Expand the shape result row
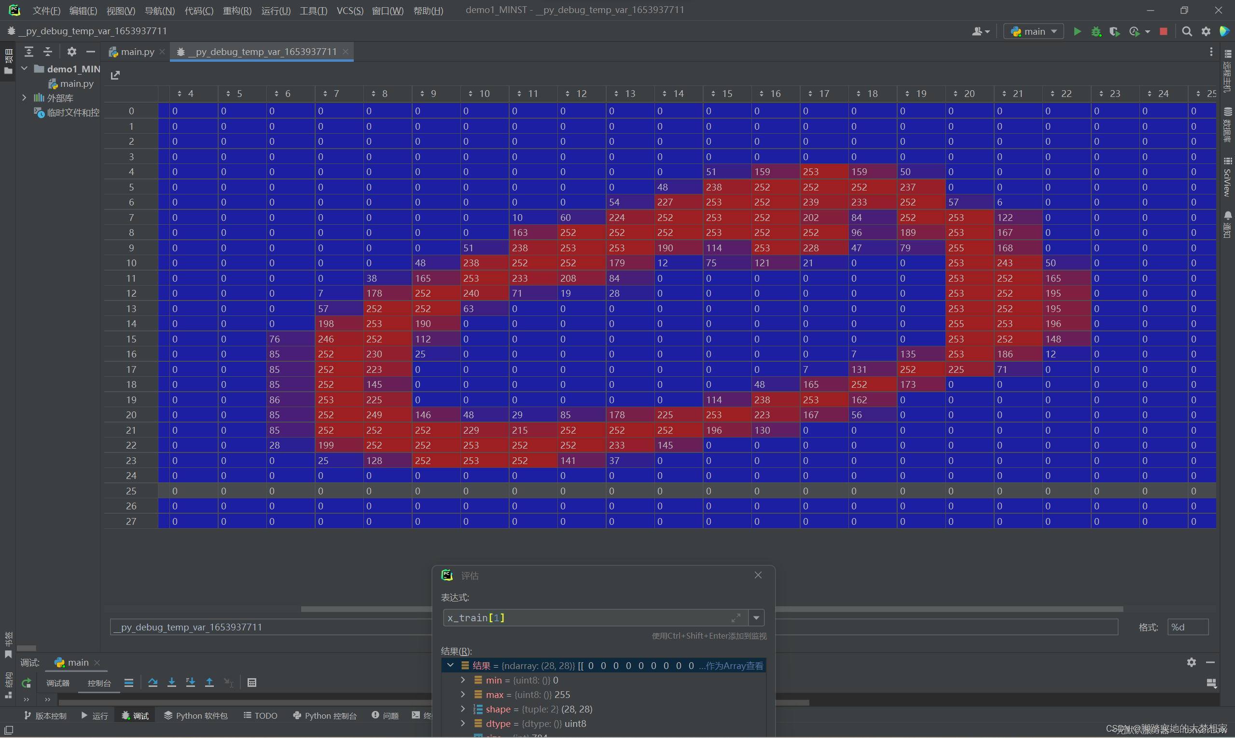 click(x=463, y=709)
